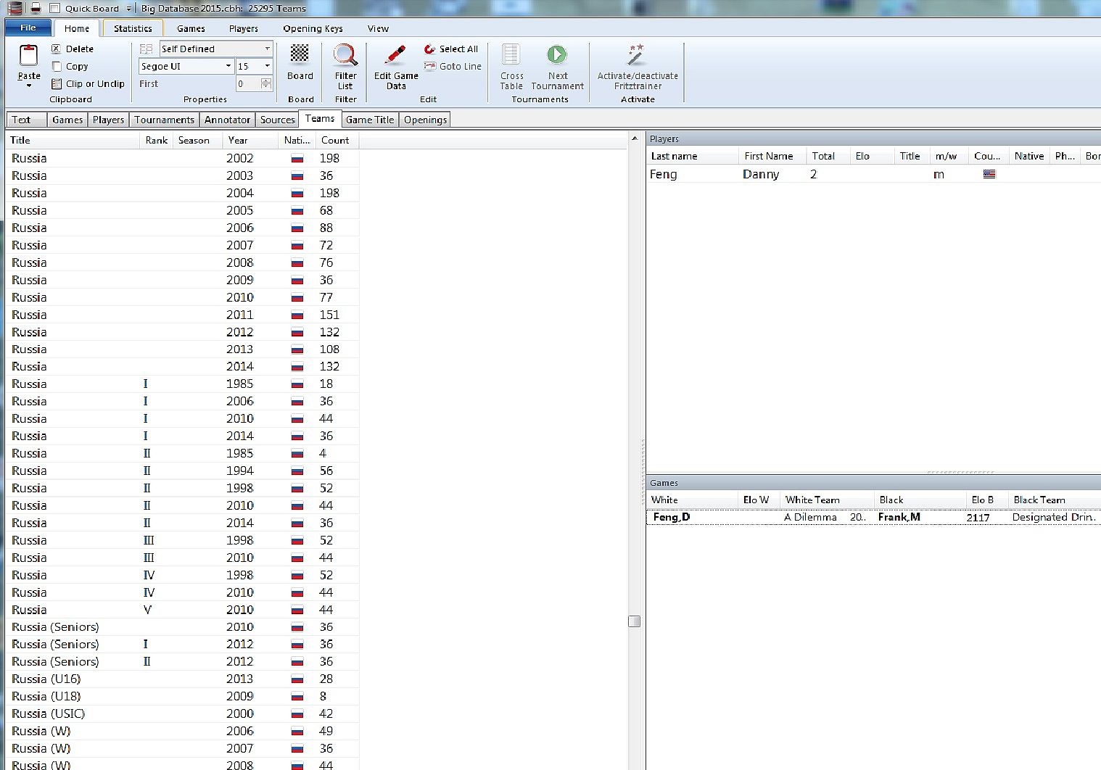Expand the Self Defined dropdown
Screen dimensions: 1101x770
[267, 49]
